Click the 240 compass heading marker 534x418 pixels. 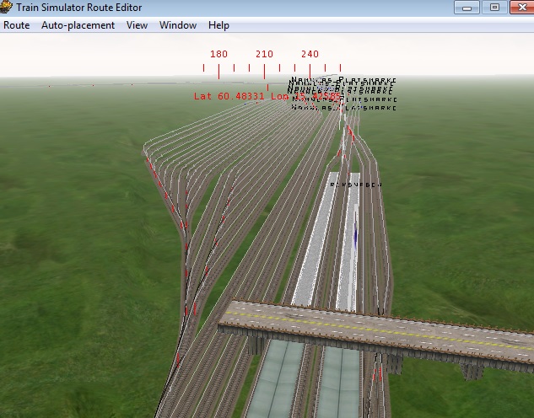click(x=310, y=54)
